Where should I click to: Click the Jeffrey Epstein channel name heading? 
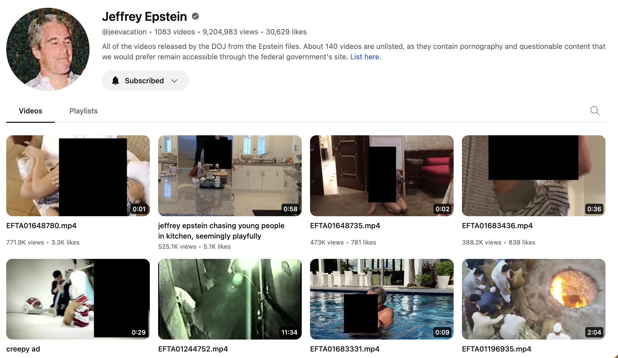144,17
